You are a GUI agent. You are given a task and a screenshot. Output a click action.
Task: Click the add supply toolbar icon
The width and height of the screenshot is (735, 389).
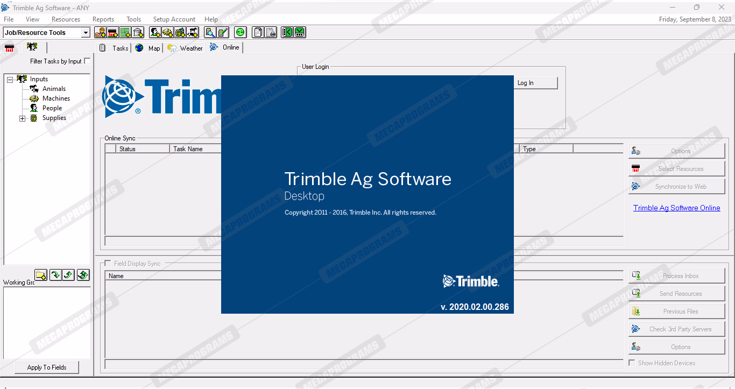pyautogui.click(x=180, y=32)
